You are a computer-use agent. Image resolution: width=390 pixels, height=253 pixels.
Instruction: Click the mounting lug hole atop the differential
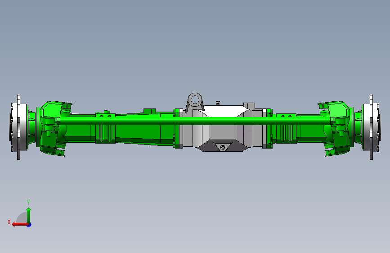(x=195, y=100)
